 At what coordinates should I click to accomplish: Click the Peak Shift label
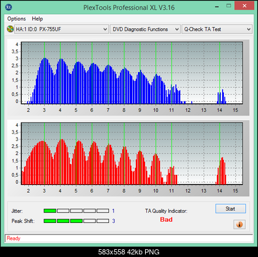click(x=23, y=221)
